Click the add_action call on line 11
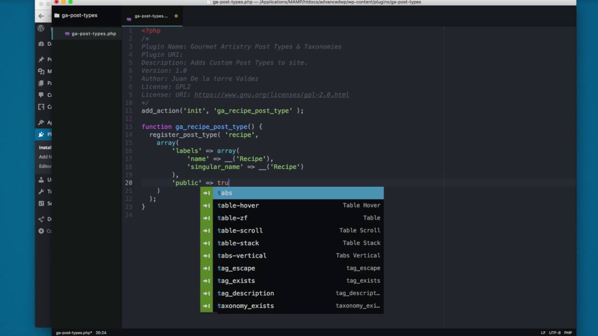 pos(222,111)
